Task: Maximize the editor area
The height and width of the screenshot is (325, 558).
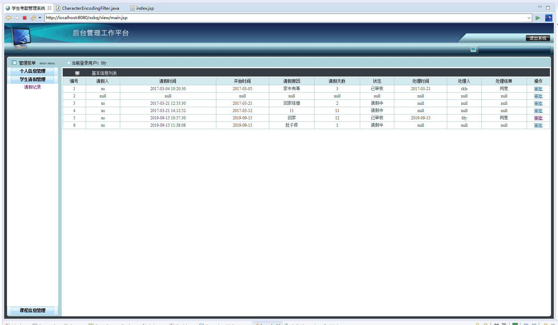Action: point(548,7)
